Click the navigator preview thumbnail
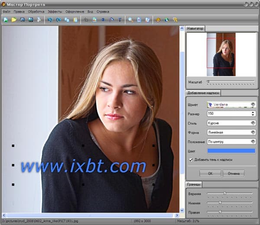The image size is (260, 225). [221, 55]
